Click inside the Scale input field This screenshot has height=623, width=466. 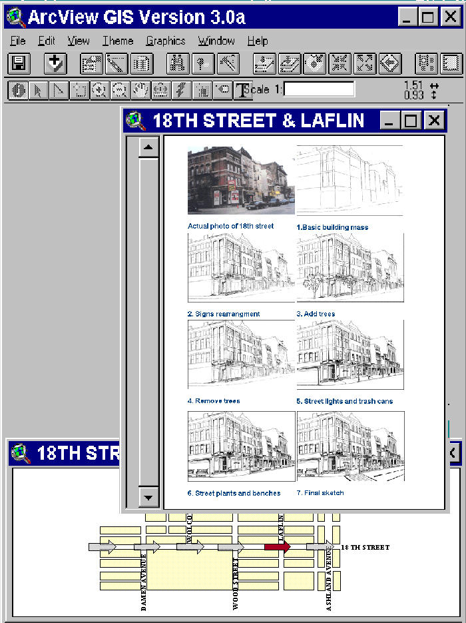(x=319, y=89)
